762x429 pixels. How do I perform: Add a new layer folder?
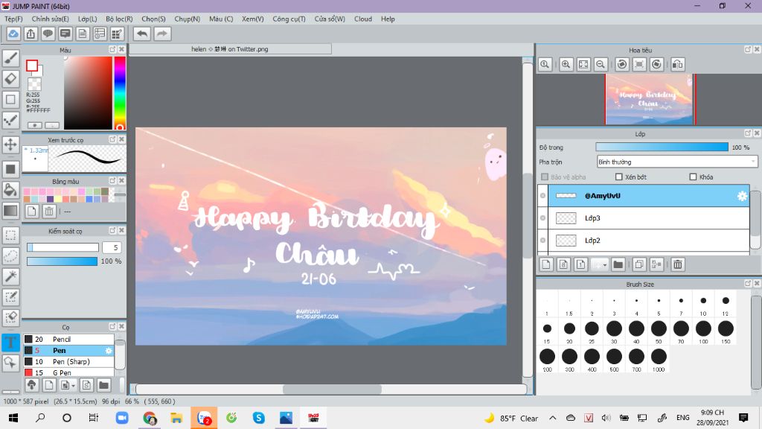pos(618,264)
